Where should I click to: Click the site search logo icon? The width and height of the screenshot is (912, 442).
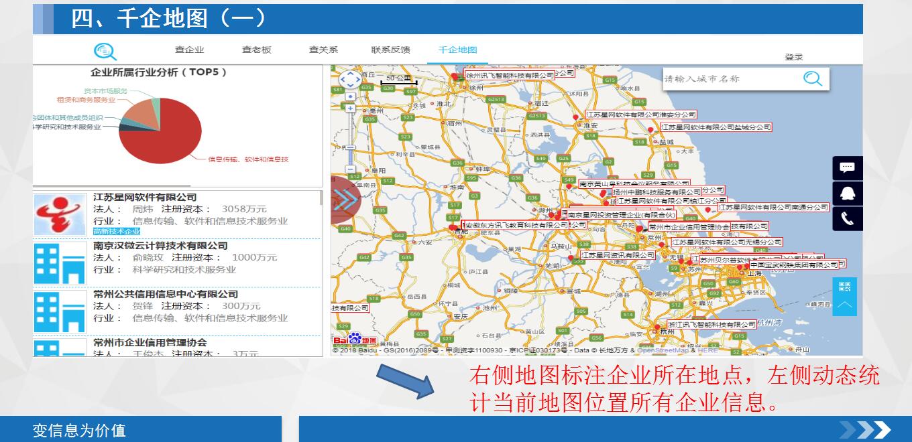click(105, 52)
